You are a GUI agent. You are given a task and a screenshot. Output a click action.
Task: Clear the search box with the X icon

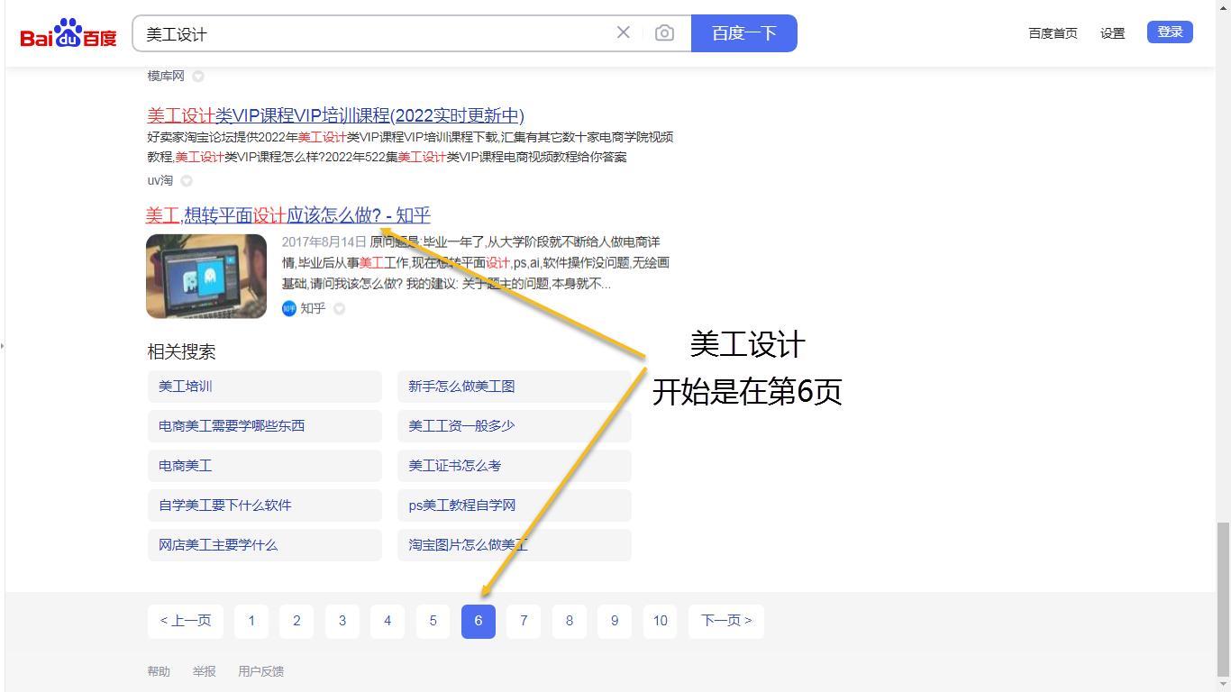click(x=623, y=32)
